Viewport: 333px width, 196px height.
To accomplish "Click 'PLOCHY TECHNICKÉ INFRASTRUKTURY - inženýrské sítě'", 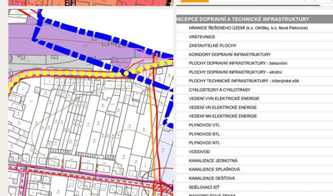I will tap(254, 81).
